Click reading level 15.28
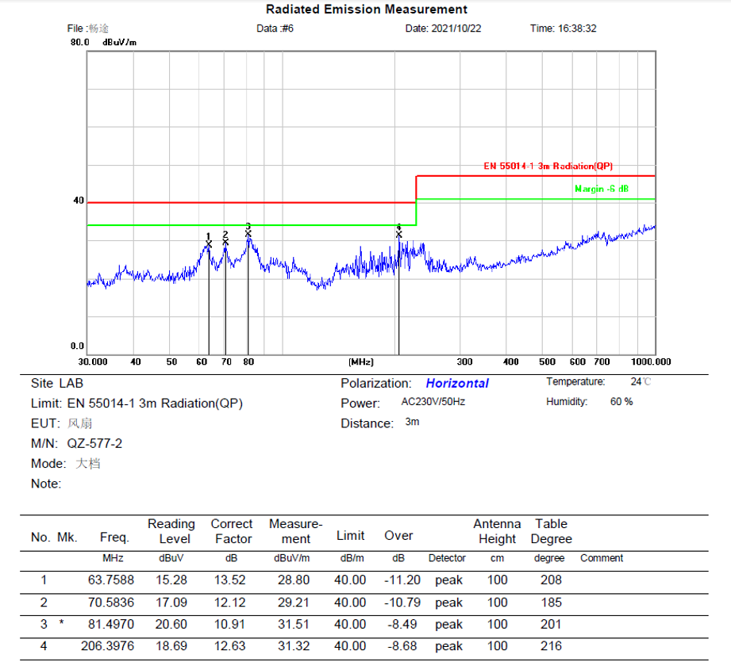 click(x=171, y=580)
